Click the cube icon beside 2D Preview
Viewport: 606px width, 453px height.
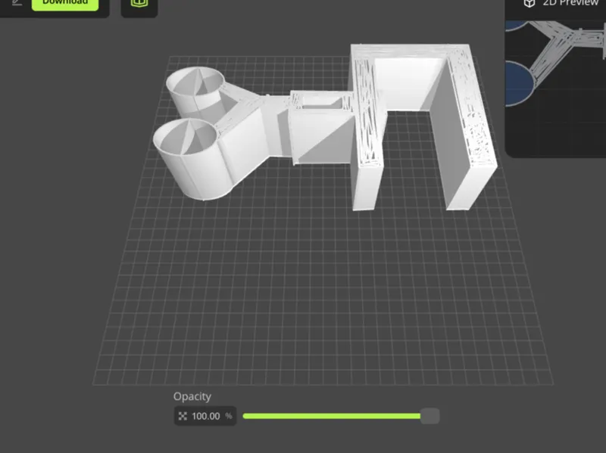529,4
